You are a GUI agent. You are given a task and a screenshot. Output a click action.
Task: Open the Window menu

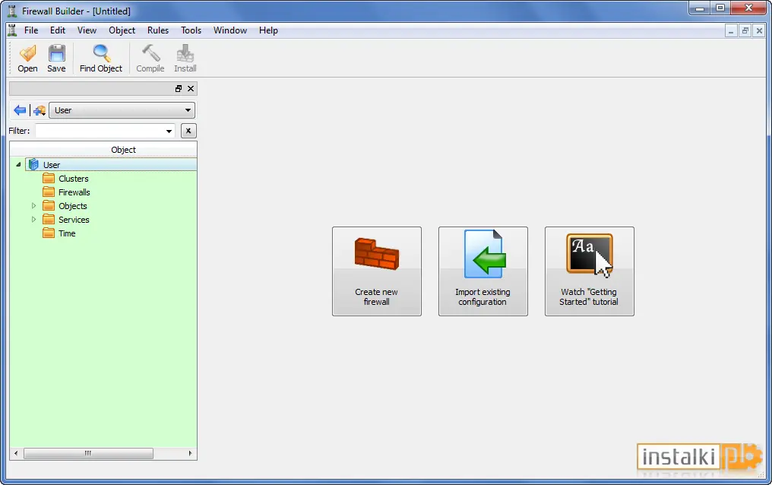point(230,30)
